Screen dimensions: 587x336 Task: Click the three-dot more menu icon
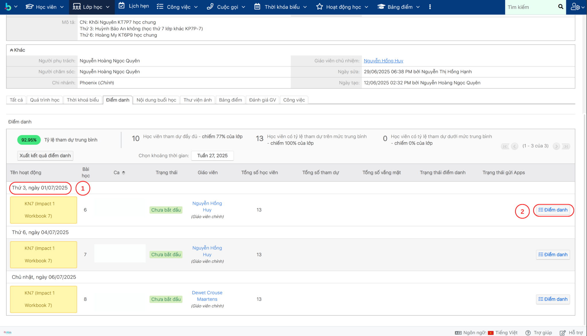tap(430, 7)
